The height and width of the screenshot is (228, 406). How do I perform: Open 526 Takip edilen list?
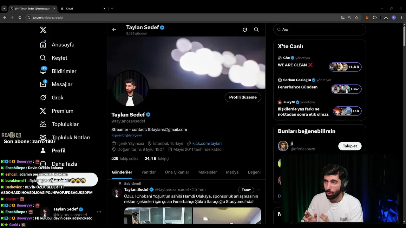pos(125,158)
